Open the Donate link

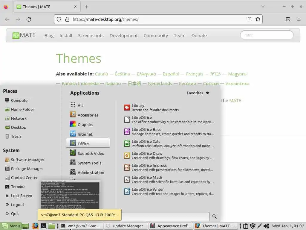point(199,36)
